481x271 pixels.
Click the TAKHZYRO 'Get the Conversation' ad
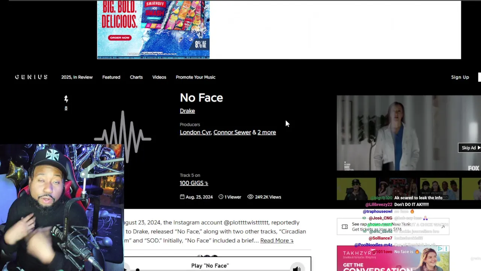(393, 259)
